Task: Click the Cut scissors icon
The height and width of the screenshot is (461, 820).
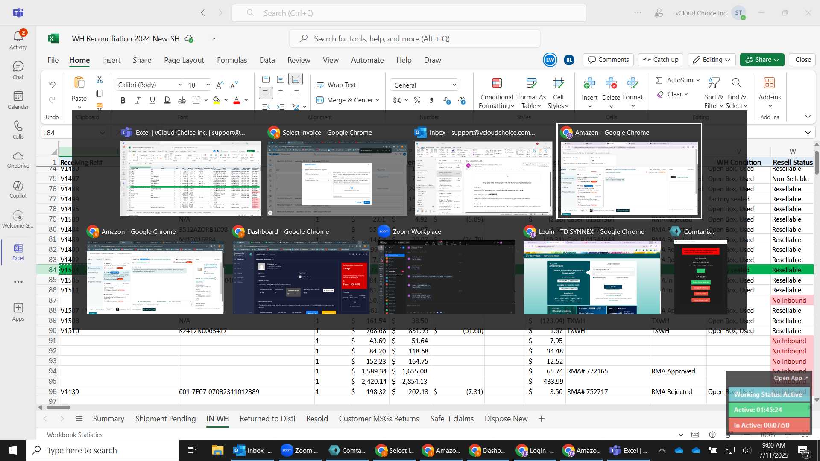Action: [100, 79]
